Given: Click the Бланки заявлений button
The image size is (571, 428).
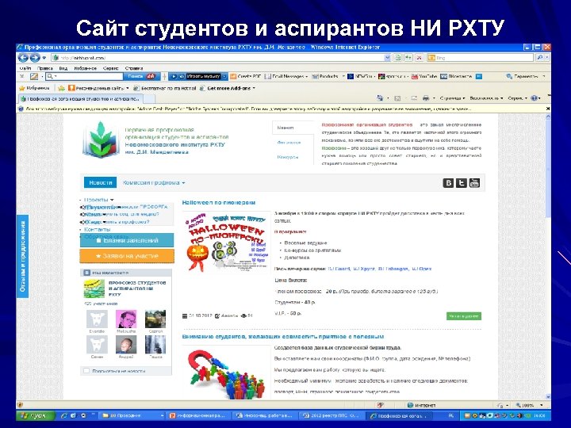Looking at the screenshot, I should (x=127, y=240).
